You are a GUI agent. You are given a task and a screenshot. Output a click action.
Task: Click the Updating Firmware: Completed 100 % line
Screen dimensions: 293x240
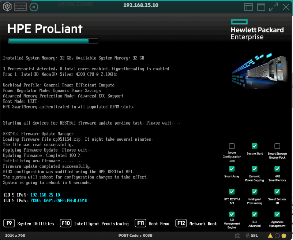pyautogui.click(x=42, y=155)
